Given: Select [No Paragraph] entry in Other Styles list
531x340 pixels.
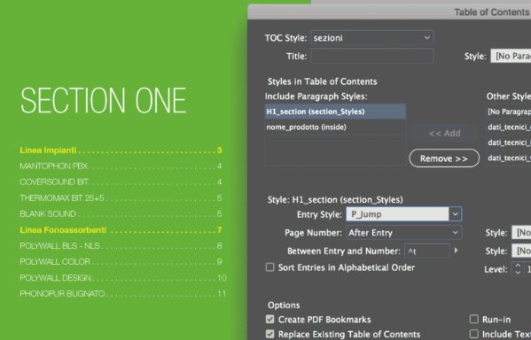Looking at the screenshot, I should click(509, 112).
